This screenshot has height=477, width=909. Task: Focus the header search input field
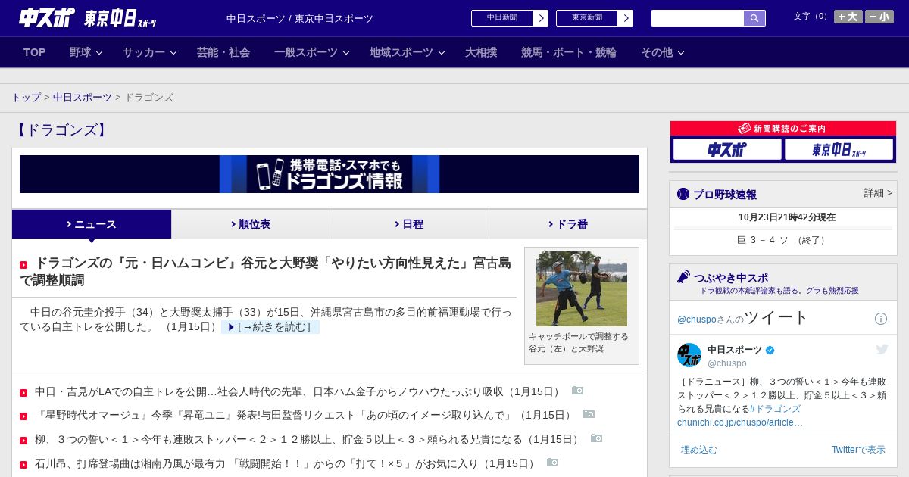(698, 18)
